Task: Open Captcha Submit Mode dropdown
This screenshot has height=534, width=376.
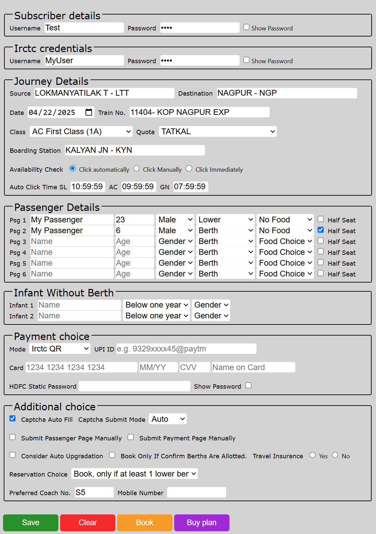Action: tap(168, 419)
